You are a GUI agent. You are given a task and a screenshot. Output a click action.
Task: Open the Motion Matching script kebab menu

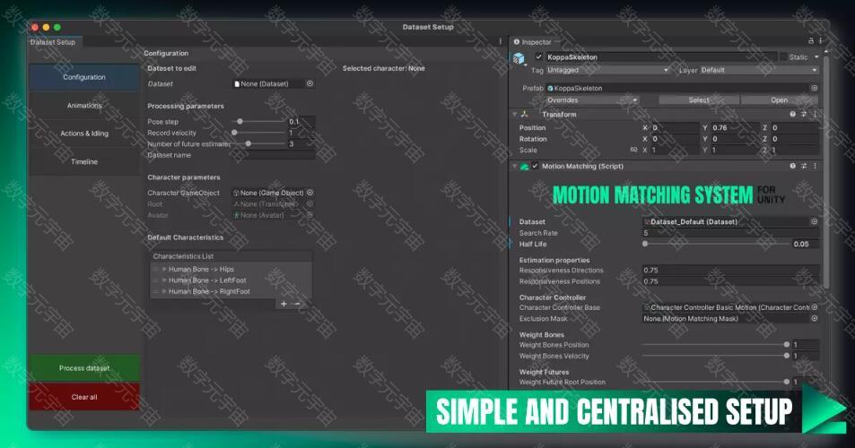click(816, 166)
